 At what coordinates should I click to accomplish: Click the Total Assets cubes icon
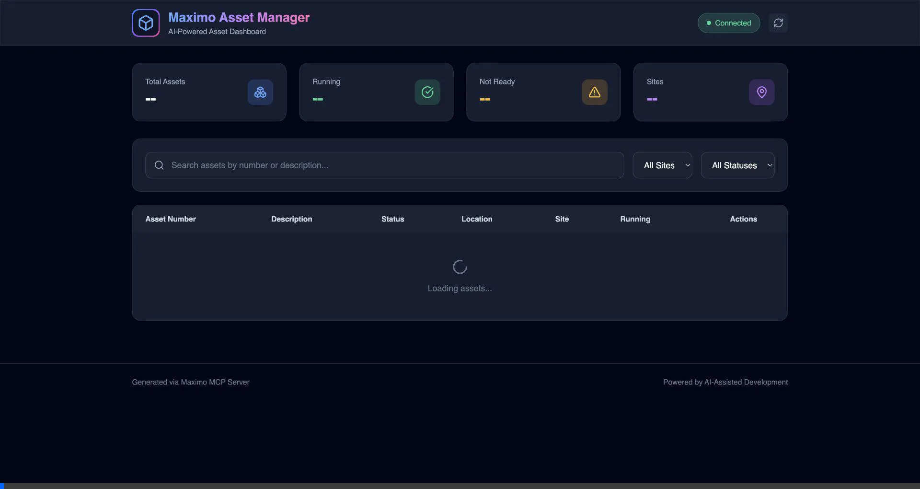click(x=260, y=92)
